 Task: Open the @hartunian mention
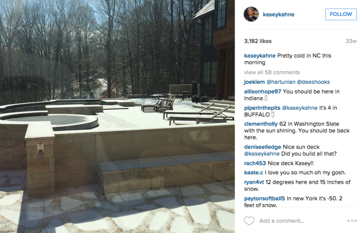click(x=281, y=82)
